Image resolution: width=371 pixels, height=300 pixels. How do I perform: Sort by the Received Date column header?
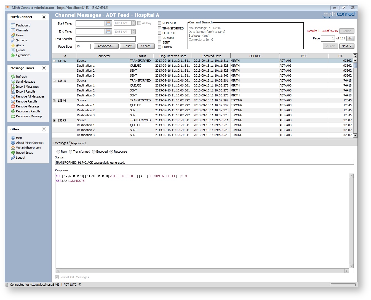pyautogui.click(x=211, y=56)
